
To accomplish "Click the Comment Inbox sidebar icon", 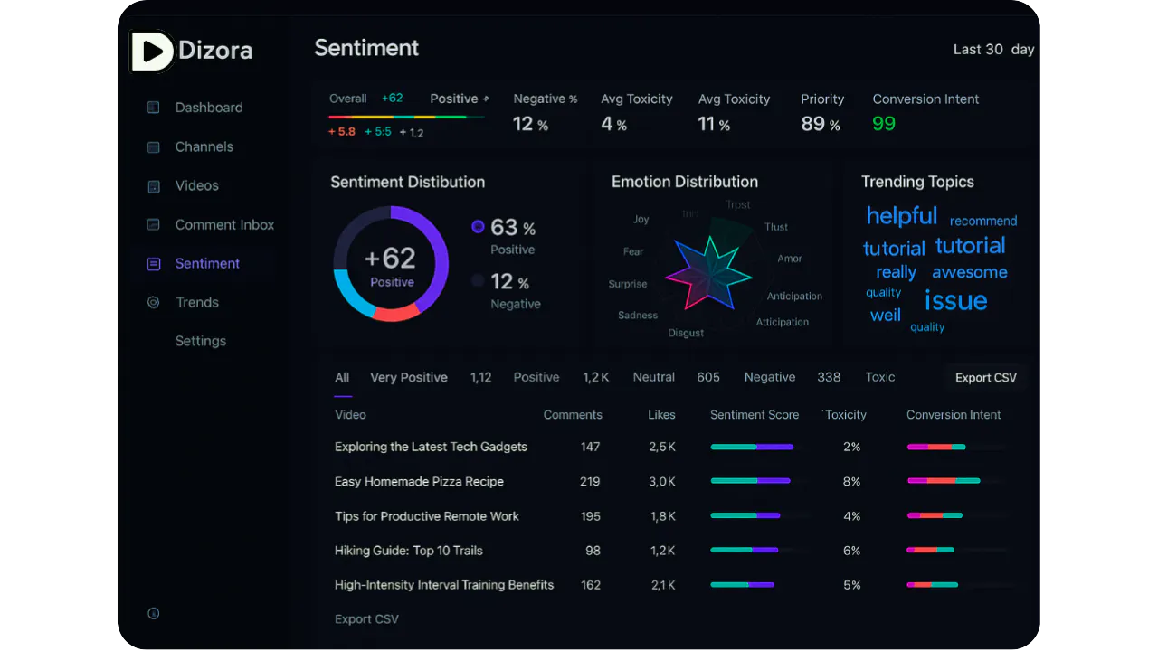I will tap(154, 224).
